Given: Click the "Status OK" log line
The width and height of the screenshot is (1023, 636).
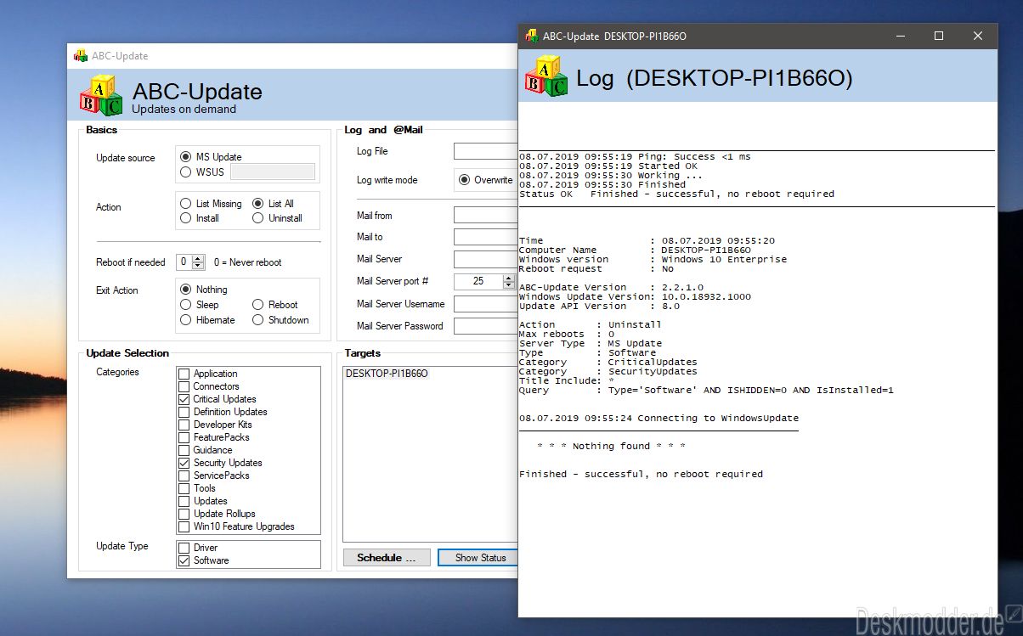Looking at the screenshot, I should [x=676, y=194].
